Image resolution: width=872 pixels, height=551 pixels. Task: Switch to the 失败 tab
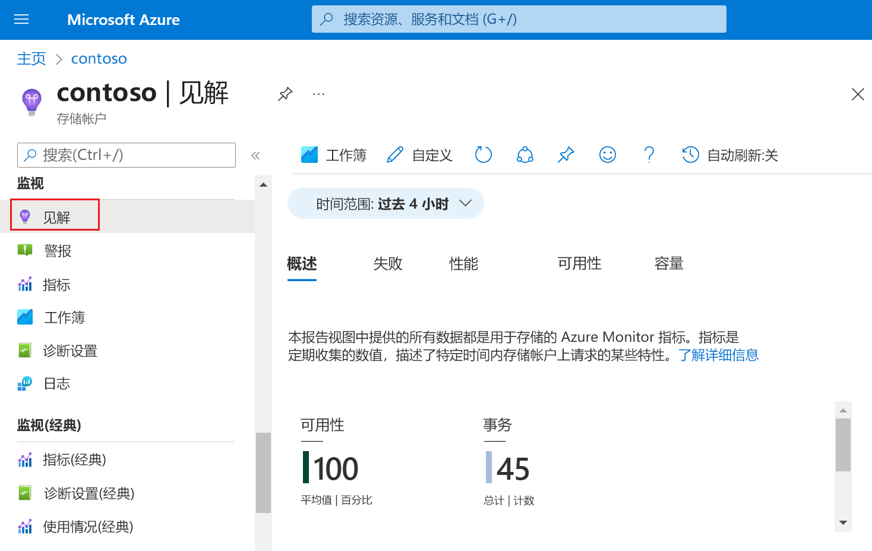(388, 263)
